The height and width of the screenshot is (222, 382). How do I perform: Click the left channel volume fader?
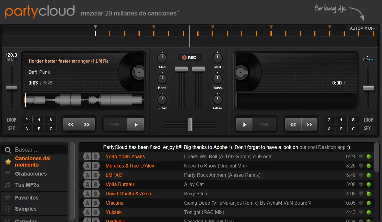pos(181,69)
